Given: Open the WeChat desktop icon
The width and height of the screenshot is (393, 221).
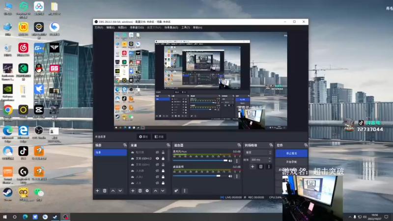Looking at the screenshot, I should pyautogui.click(x=39, y=194).
